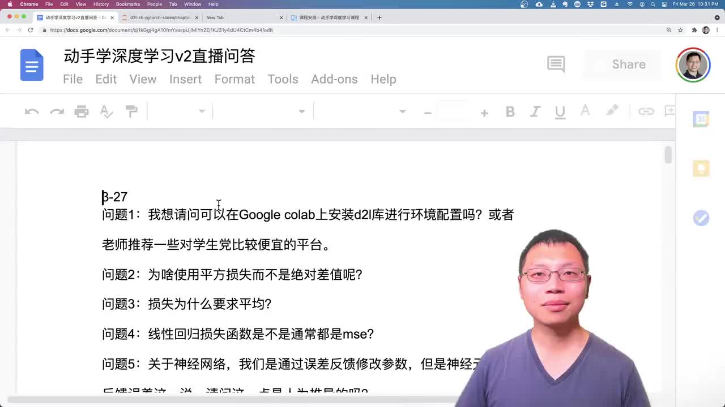Click the text "问题2：为啥使用平方损失而不是绝对差值呢?"
The width and height of the screenshot is (725, 407).
coord(232,275)
